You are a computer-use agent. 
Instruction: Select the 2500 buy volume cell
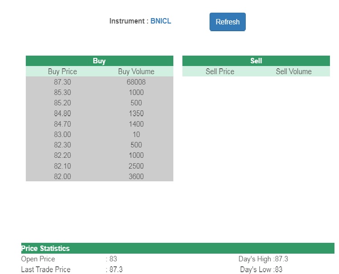136,166
